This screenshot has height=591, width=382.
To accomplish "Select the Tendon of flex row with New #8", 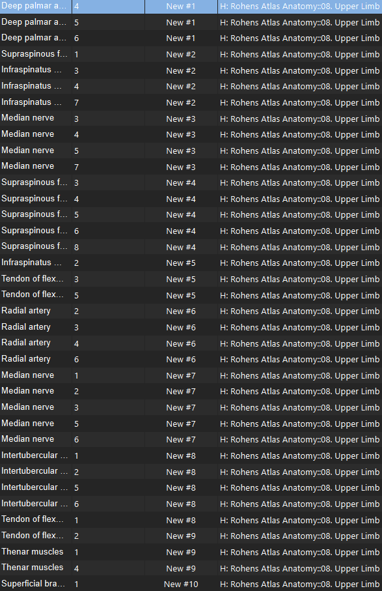I will [x=191, y=520].
